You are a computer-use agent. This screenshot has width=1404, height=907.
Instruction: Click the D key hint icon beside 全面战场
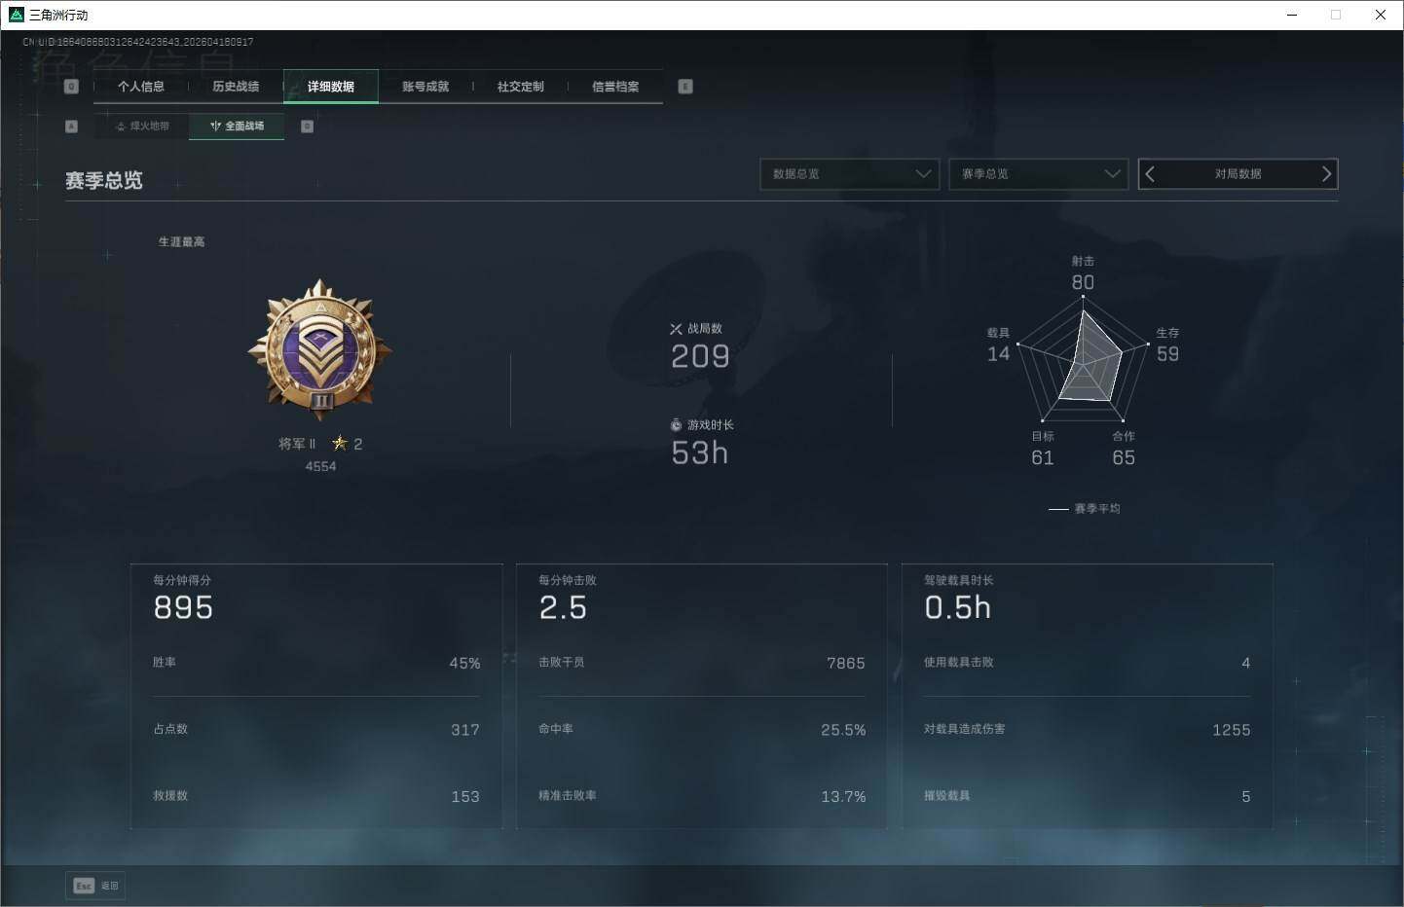click(308, 127)
